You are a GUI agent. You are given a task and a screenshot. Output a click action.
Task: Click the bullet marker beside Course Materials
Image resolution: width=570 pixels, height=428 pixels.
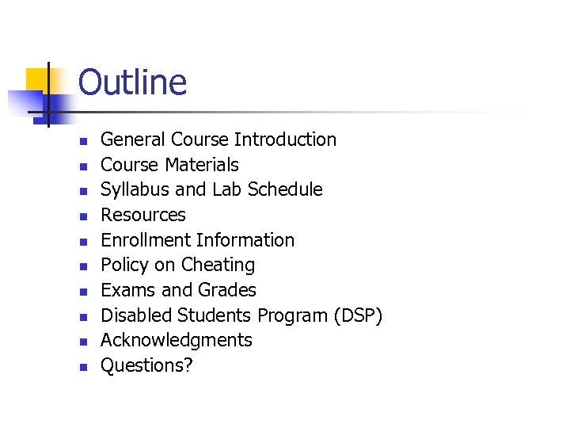point(82,166)
